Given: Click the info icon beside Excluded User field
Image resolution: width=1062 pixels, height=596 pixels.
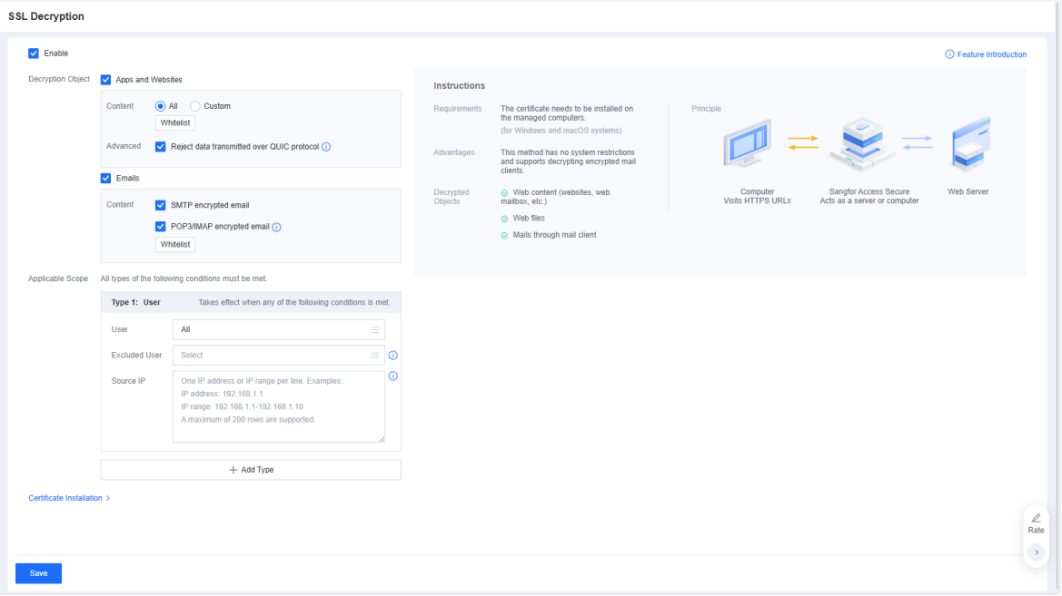Looking at the screenshot, I should coord(392,356).
